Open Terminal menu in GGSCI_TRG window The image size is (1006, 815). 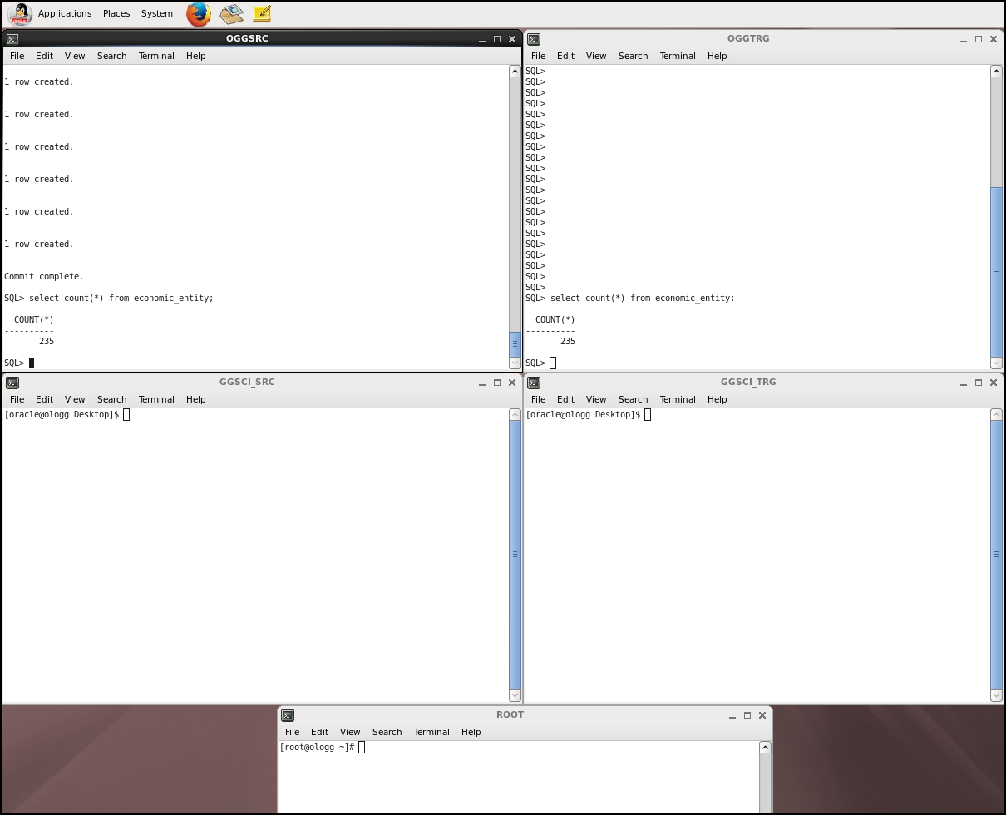coord(678,399)
